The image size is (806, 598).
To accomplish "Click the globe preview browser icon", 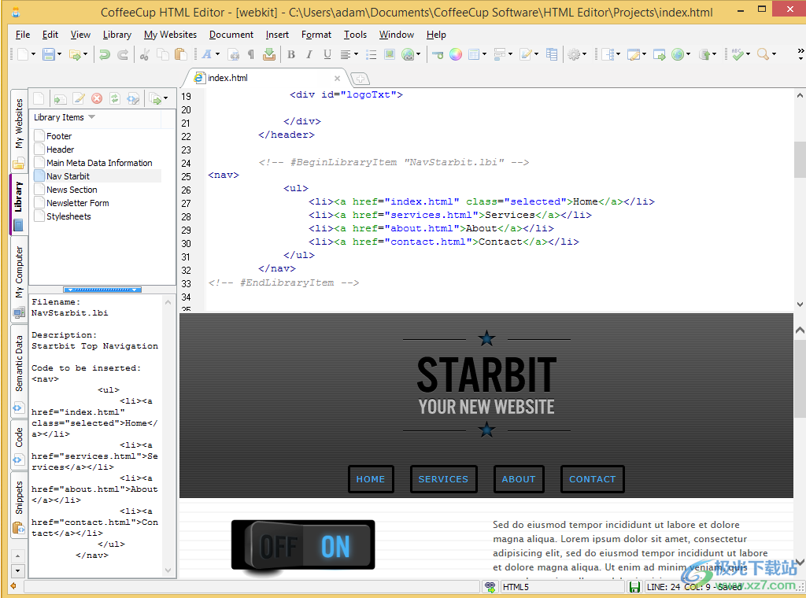I will point(678,54).
